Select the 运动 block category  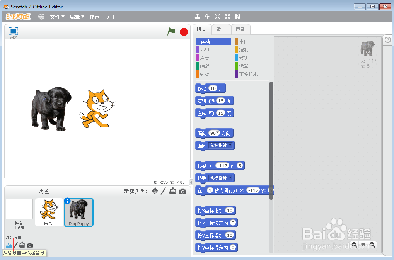213,42
